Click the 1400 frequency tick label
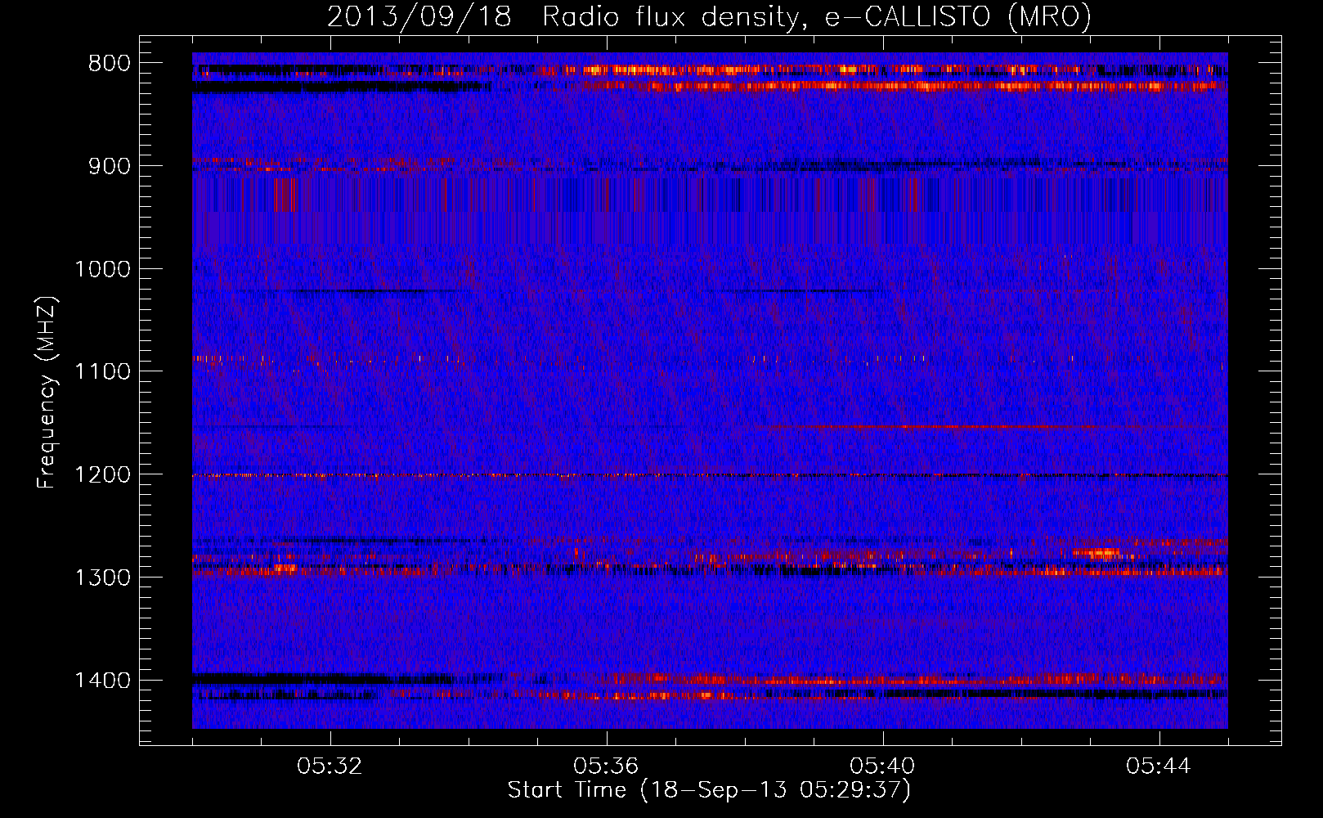Viewport: 1323px width, 818px height. (x=102, y=681)
